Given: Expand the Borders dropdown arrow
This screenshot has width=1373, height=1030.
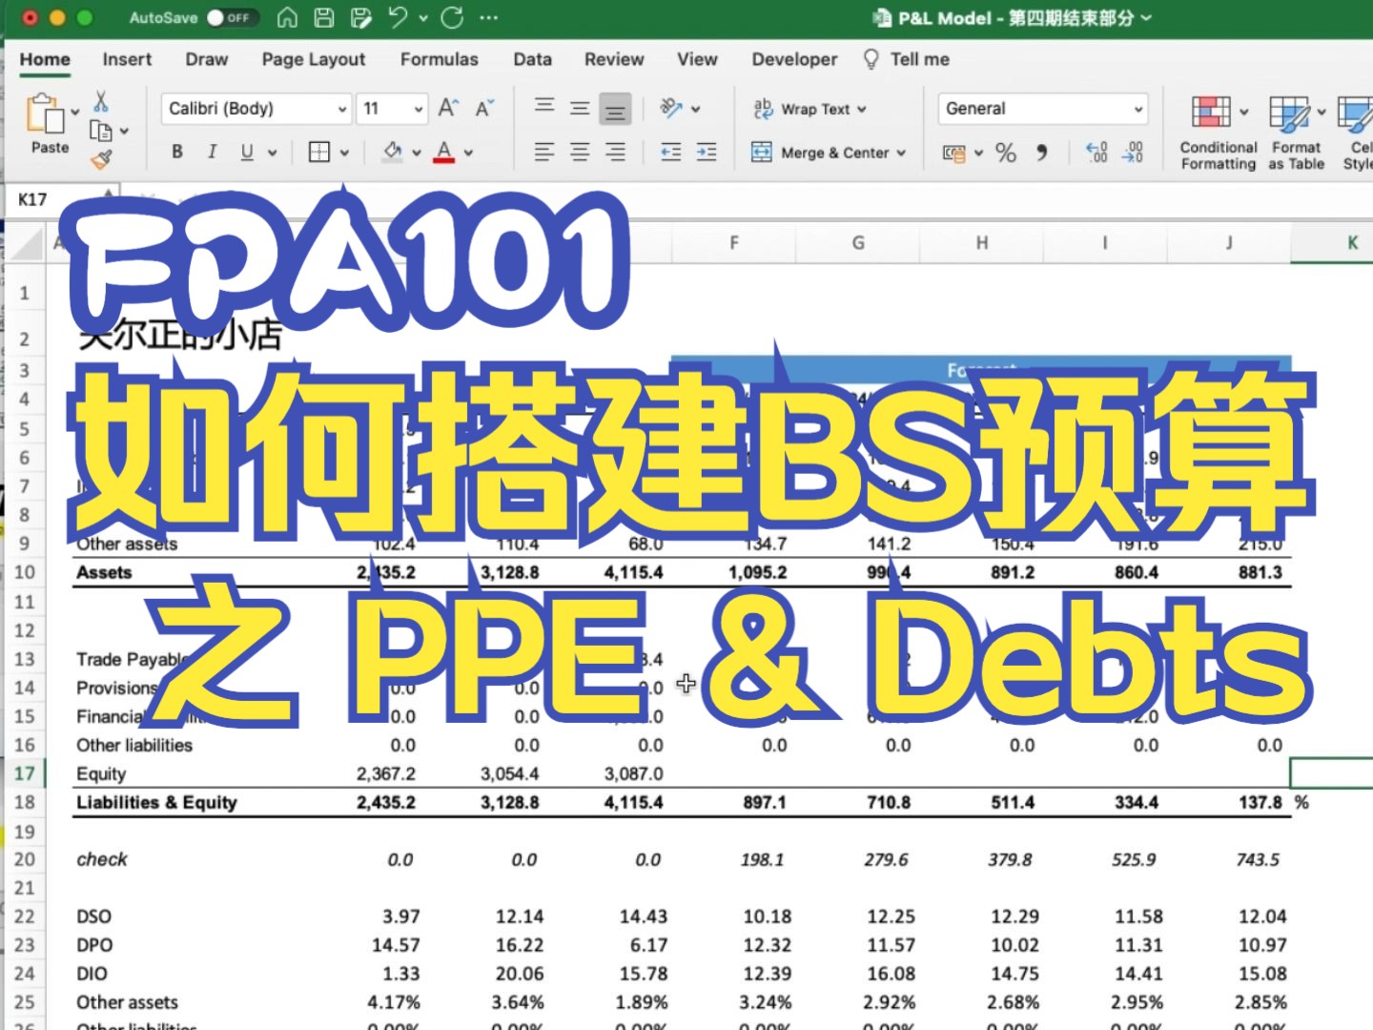Looking at the screenshot, I should tap(344, 153).
